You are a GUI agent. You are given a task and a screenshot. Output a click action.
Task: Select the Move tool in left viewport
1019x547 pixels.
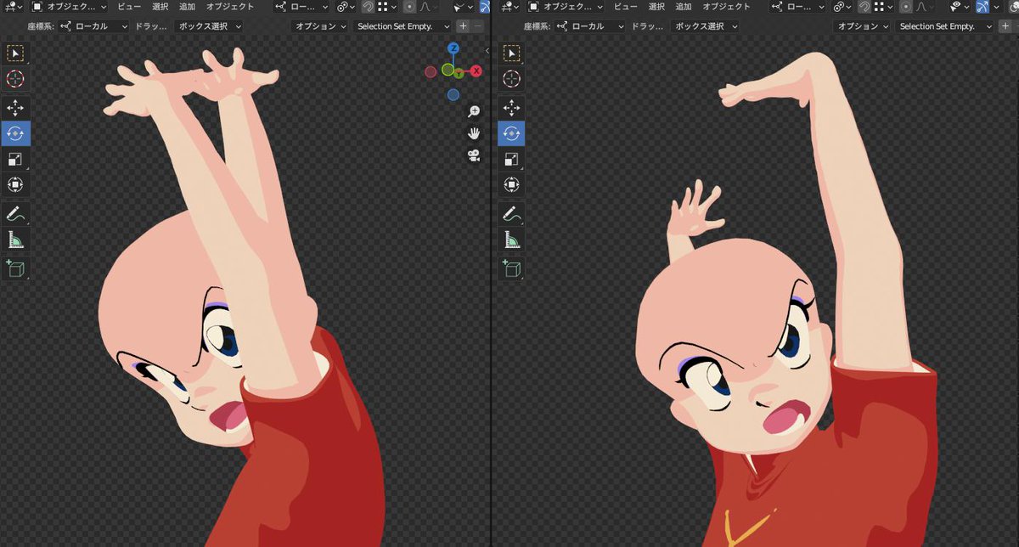pos(15,107)
